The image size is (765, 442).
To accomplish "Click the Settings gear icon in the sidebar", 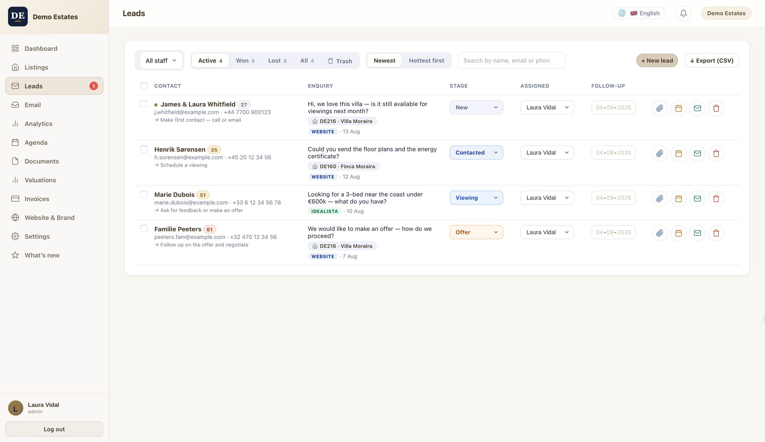I will coord(15,237).
